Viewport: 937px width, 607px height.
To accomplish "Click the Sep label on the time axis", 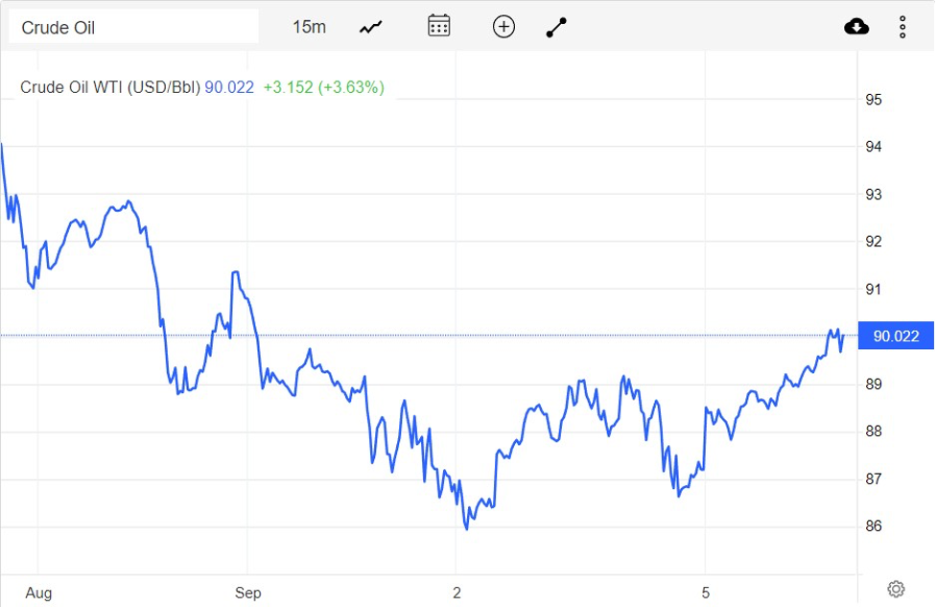I will (x=247, y=593).
